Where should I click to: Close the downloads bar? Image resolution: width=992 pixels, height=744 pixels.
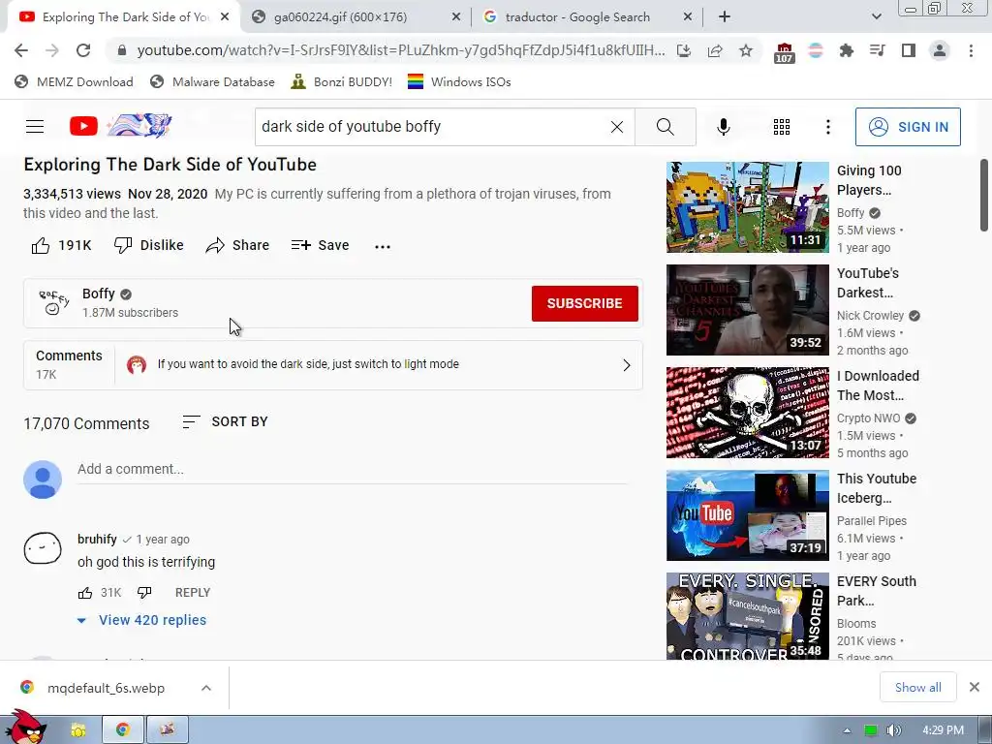pos(975,687)
